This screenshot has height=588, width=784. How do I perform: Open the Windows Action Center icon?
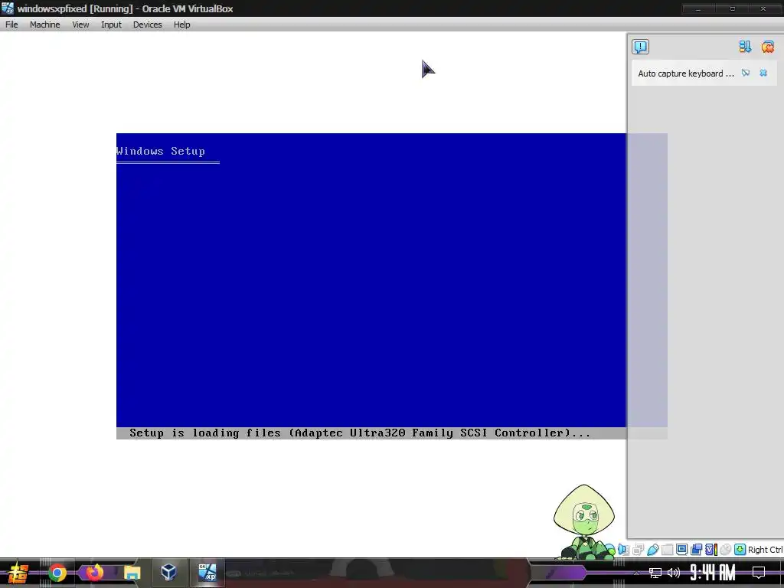(759, 573)
